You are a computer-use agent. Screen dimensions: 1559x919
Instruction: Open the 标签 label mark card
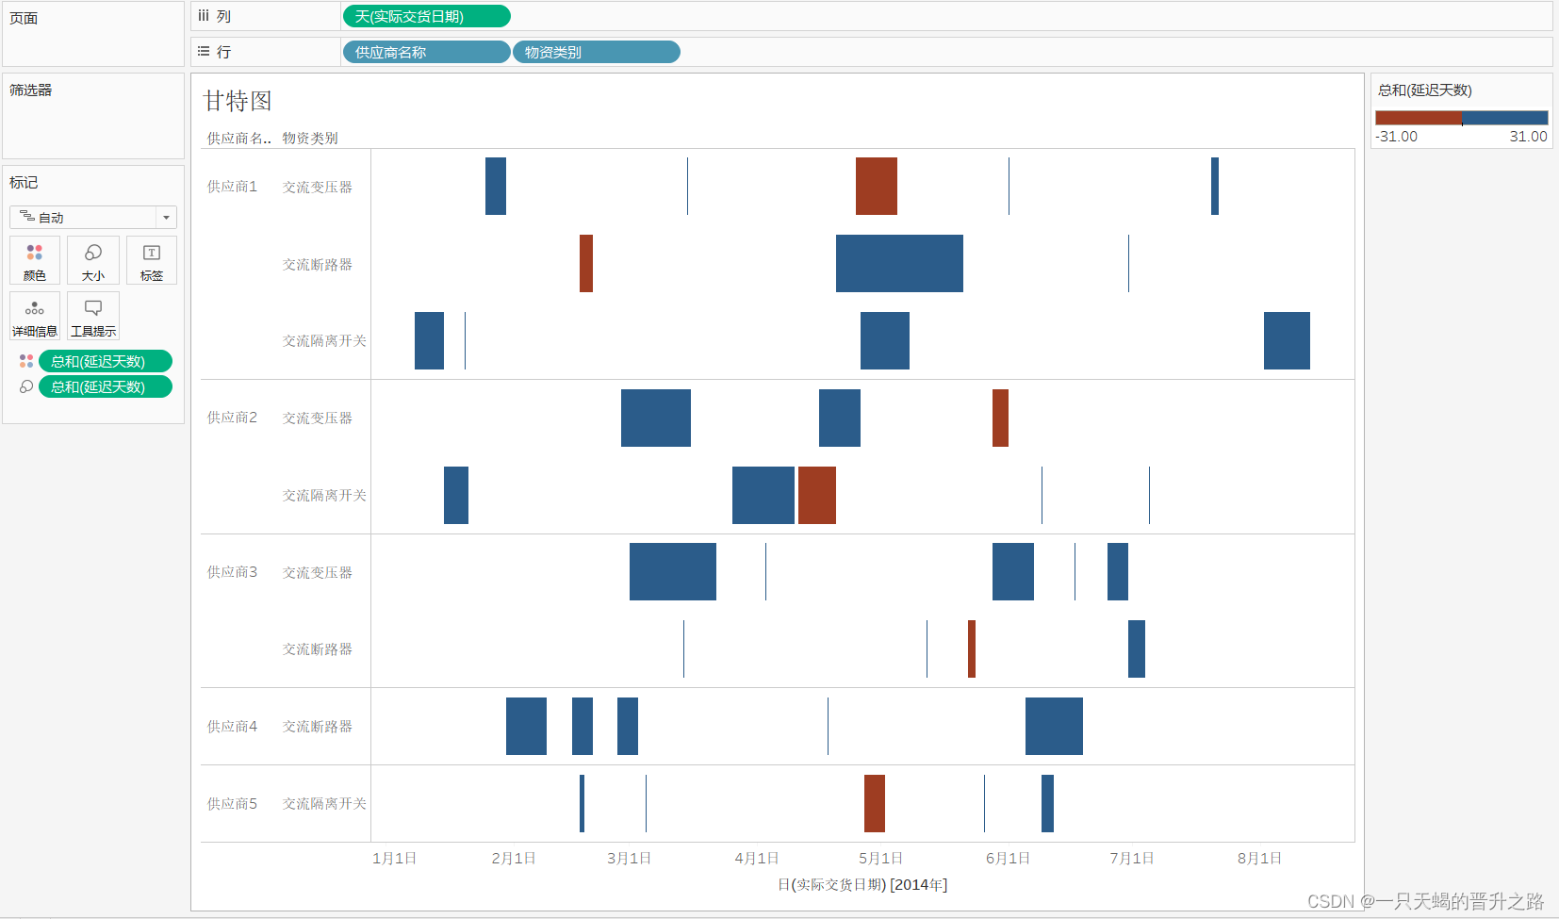tap(152, 260)
